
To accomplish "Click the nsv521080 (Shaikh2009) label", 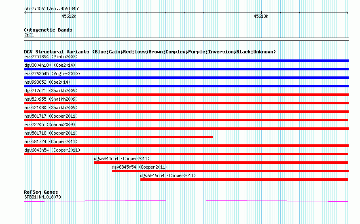I will coord(51,108).
